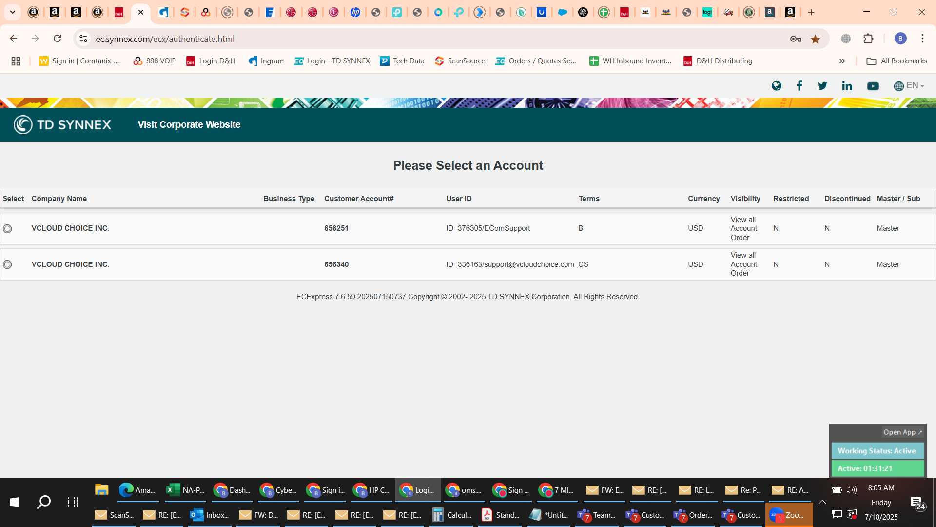
Task: Open the LinkedIn social icon
Action: [847, 86]
